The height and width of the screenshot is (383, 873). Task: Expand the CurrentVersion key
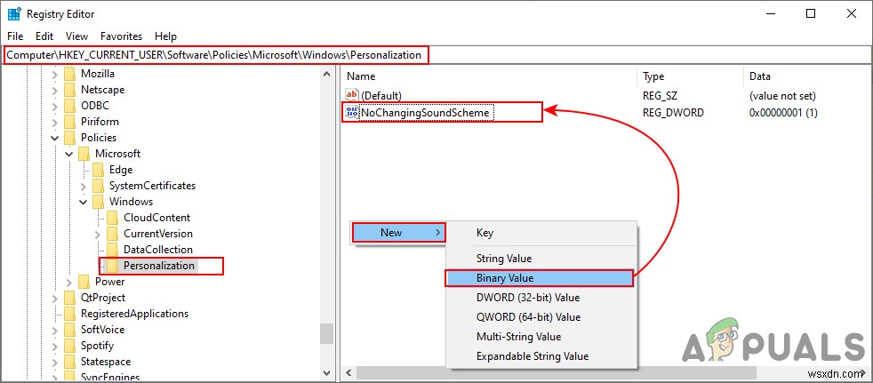pos(98,234)
